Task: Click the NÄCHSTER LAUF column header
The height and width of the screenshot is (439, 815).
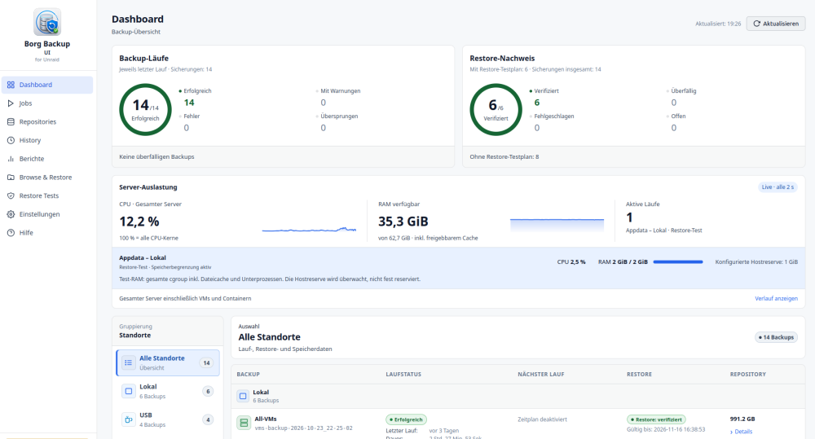Action: coord(540,374)
